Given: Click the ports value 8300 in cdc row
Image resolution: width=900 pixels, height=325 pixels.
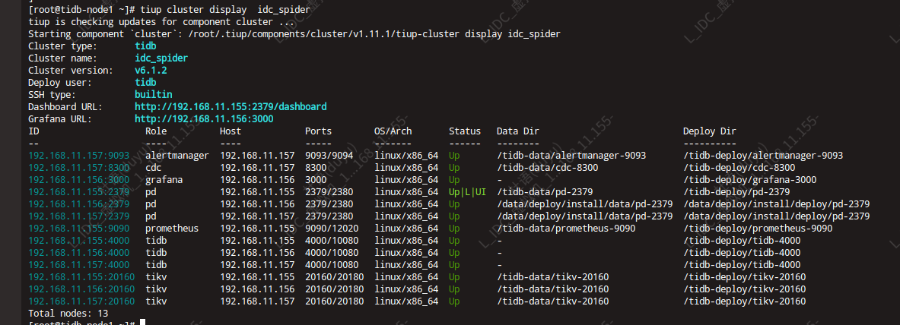Looking at the screenshot, I should click(x=316, y=167).
